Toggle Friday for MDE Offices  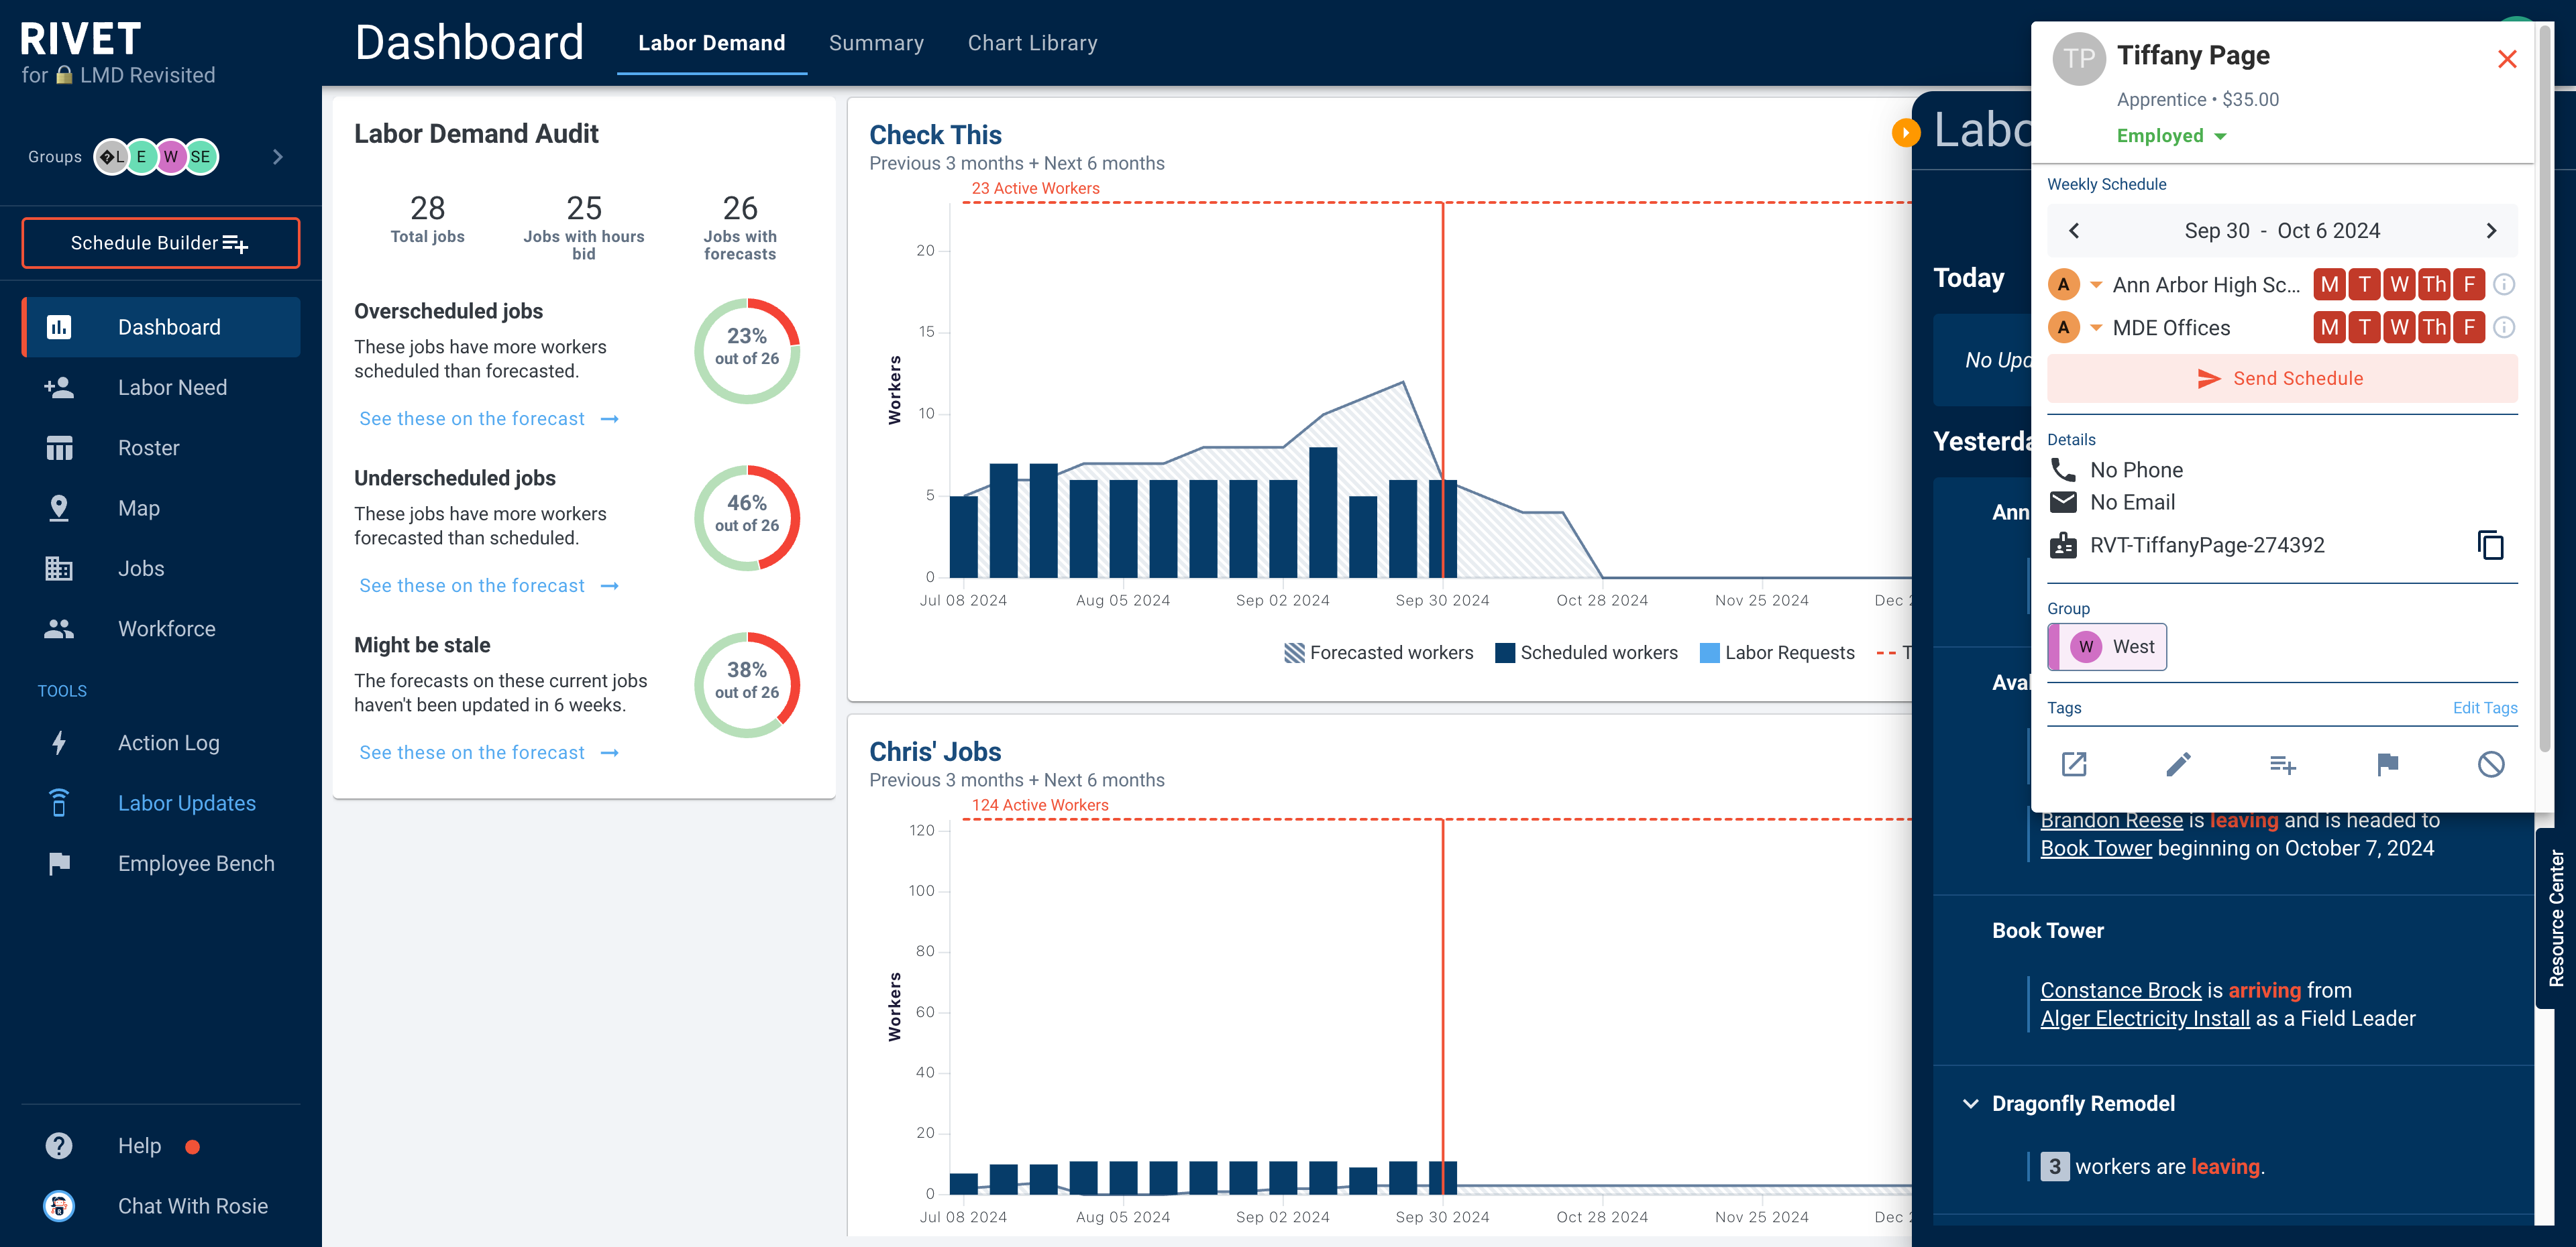2469,328
